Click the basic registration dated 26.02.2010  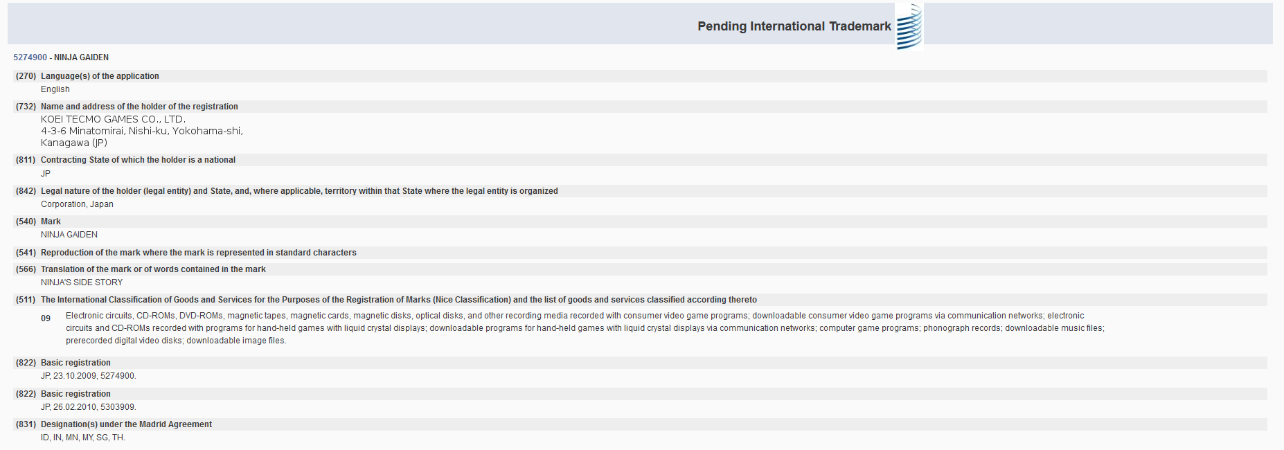(88, 407)
